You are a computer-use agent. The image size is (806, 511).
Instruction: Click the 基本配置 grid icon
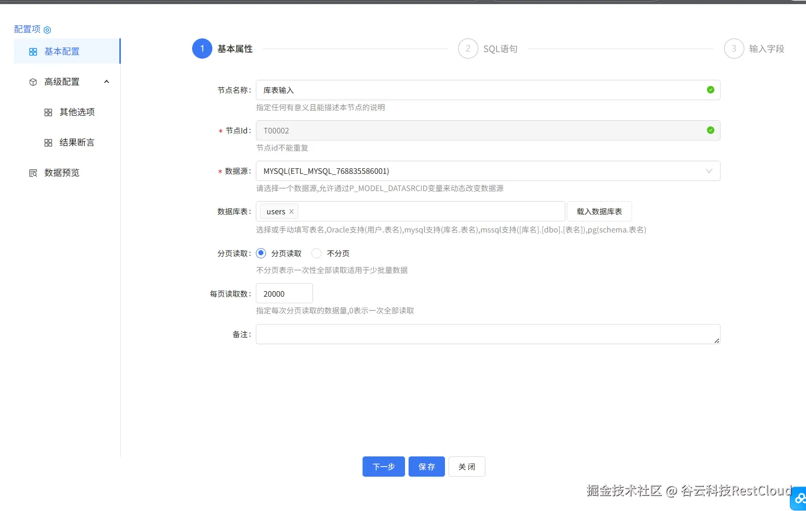point(33,52)
